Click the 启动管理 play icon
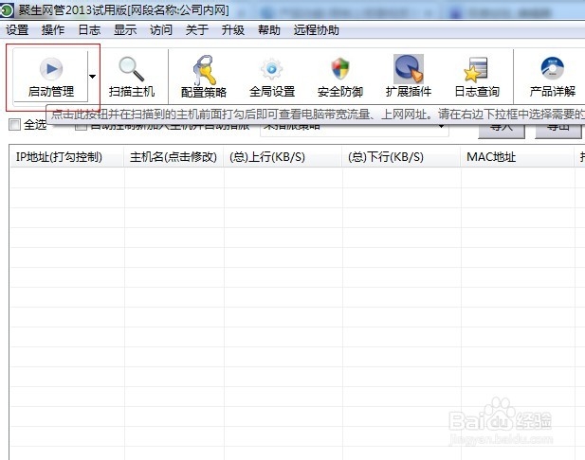The image size is (585, 460). 51,69
